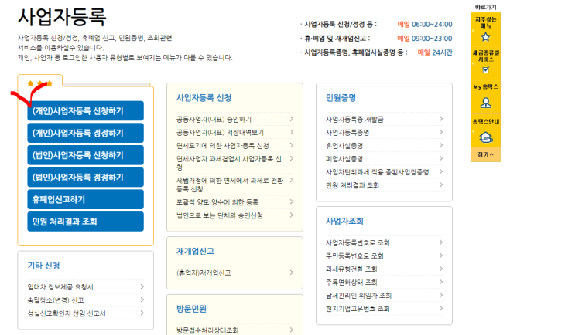Screen dimensions: 575x335
Task: Click (법인)사업자등록 신청하기 button
Action: [85, 155]
